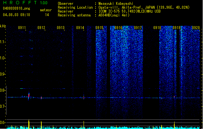Click the red meteor echo at 0914
Screen dimensions: 203x129
(84, 97)
